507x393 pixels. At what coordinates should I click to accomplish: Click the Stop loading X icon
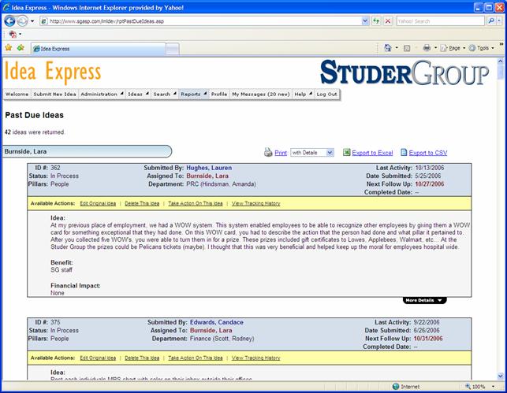[388, 21]
